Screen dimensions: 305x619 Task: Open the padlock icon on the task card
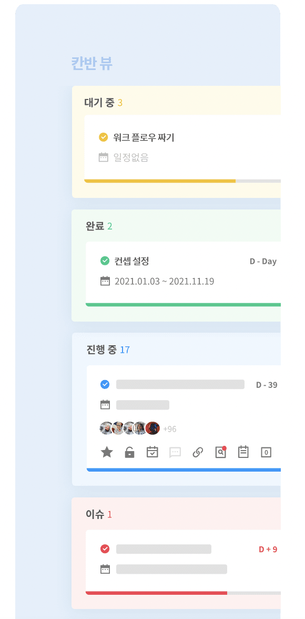(x=129, y=452)
